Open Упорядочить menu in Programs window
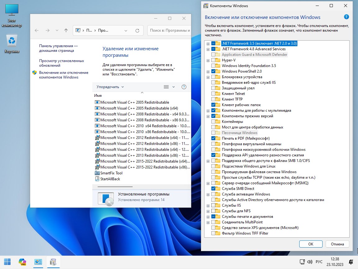The image size is (358, 269). point(110,87)
